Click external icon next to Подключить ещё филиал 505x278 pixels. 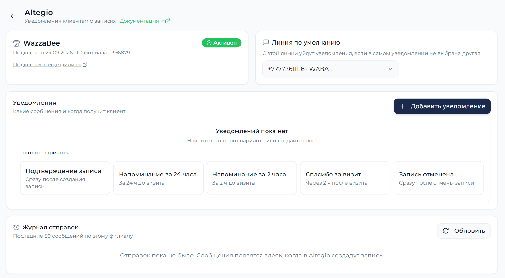pyautogui.click(x=85, y=65)
